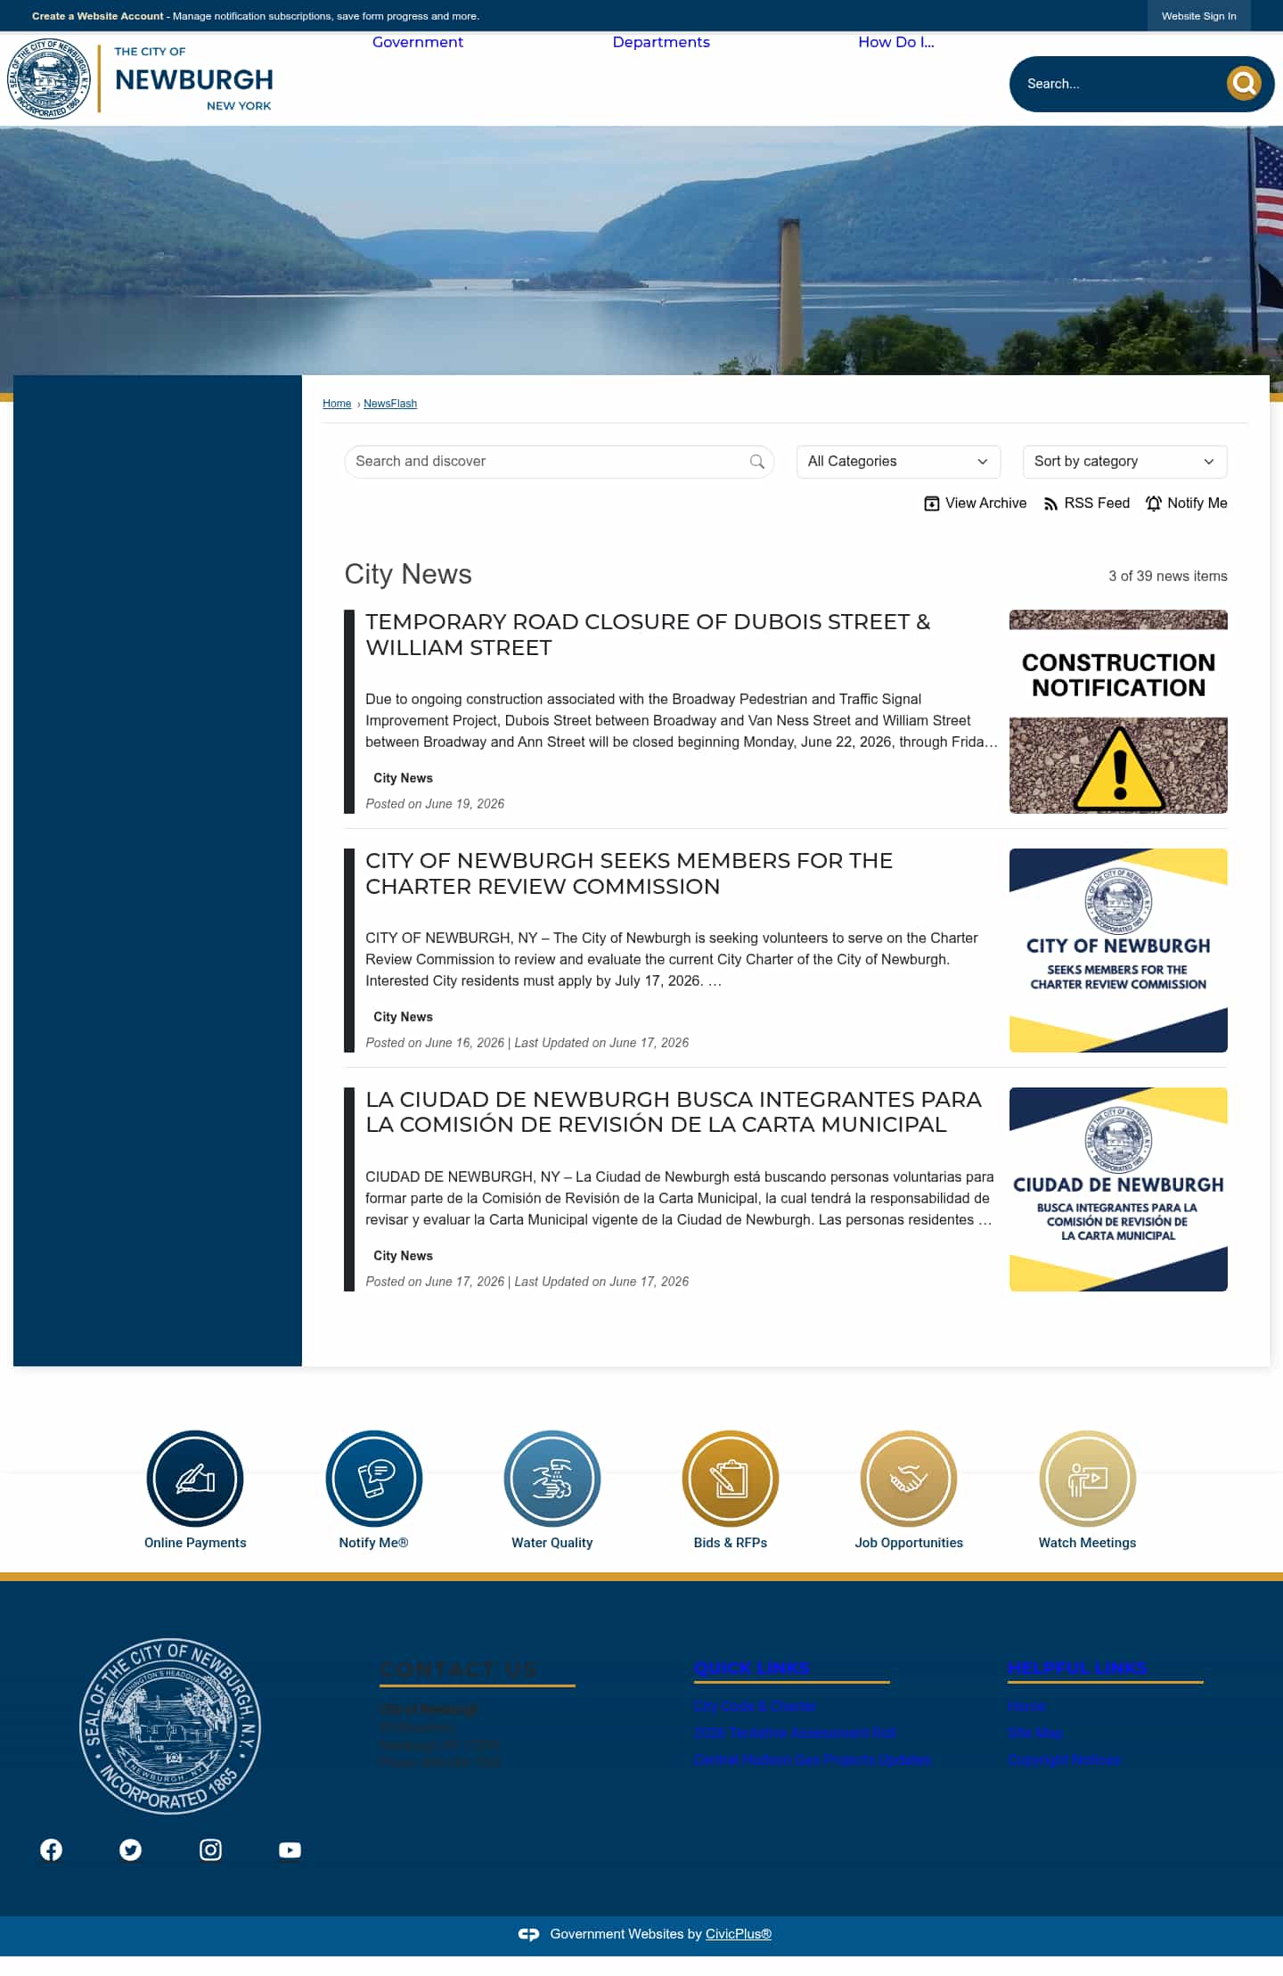Click the CivicPlus logo icon in footer
This screenshot has width=1283, height=1976.
[x=528, y=1934]
